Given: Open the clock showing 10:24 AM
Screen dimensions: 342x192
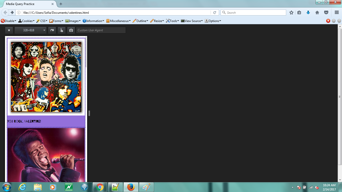Looking at the screenshot, I should coord(329,187).
